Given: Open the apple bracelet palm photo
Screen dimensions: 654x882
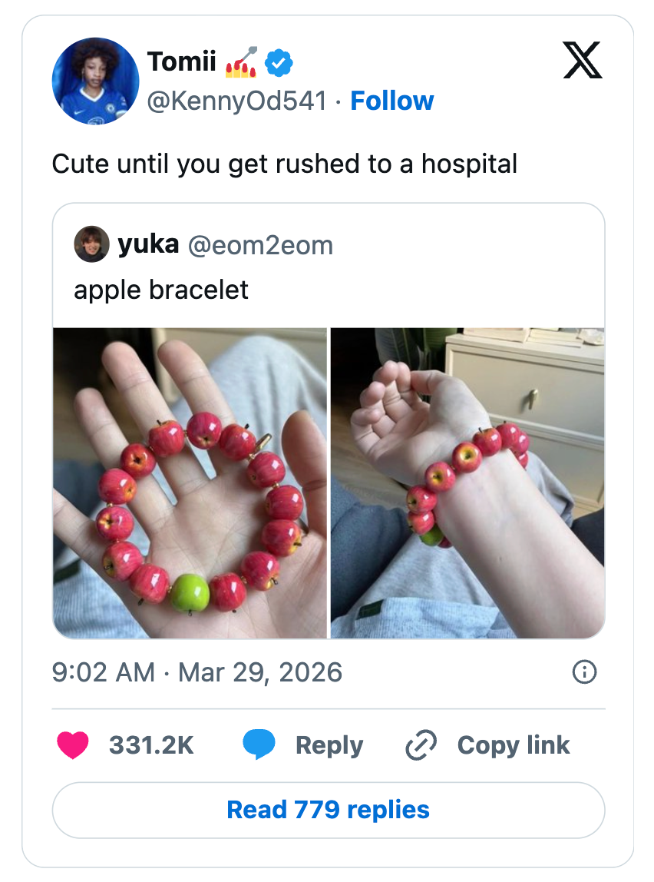Looking at the screenshot, I should [x=190, y=482].
